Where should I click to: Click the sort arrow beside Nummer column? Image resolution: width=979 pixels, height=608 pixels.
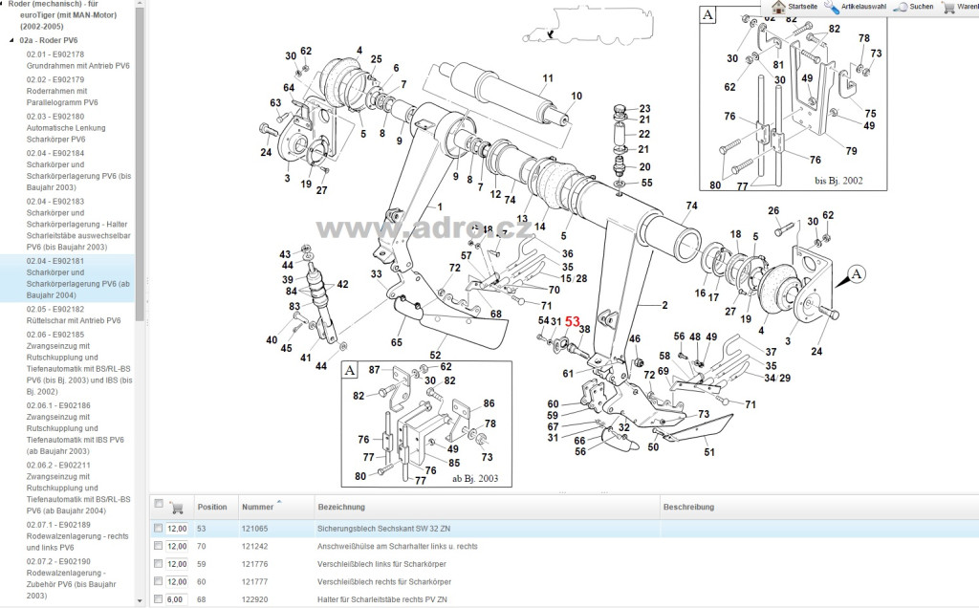point(279,501)
